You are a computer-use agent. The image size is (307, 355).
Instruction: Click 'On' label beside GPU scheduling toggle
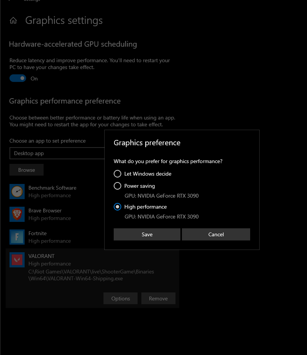34,79
